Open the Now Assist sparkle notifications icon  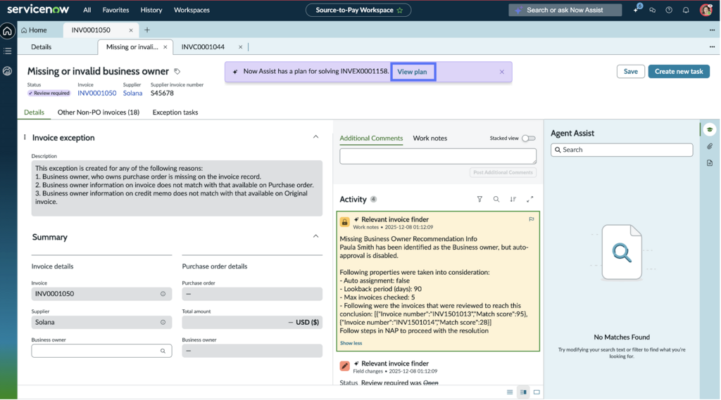pyautogui.click(x=637, y=8)
